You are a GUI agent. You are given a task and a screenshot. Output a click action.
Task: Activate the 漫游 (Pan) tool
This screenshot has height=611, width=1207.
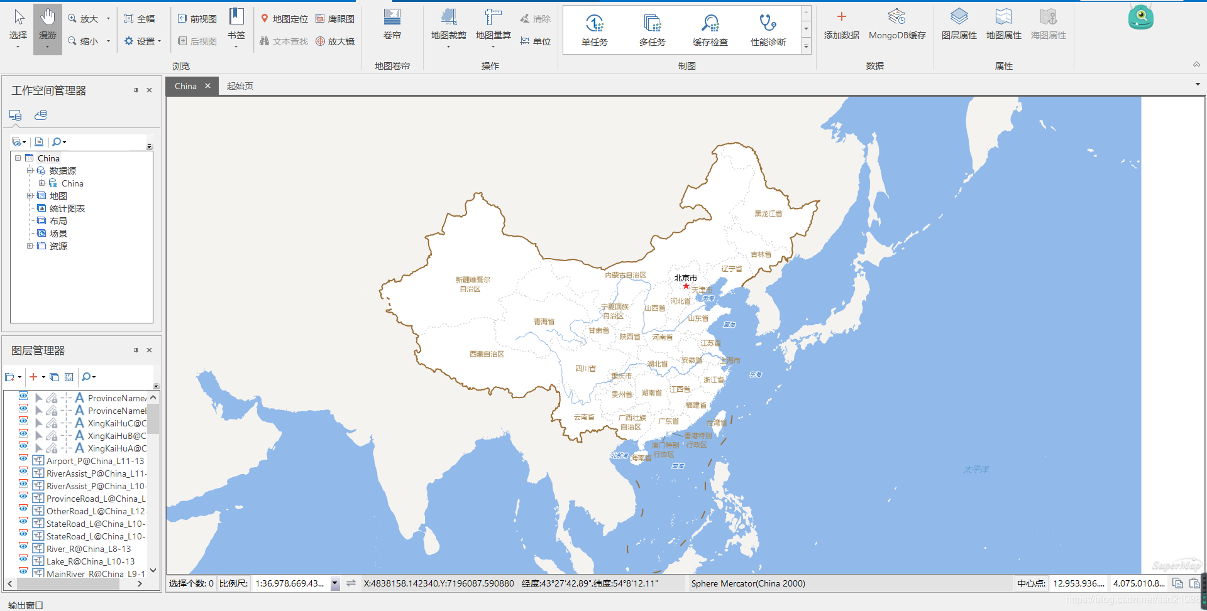[x=47, y=28]
